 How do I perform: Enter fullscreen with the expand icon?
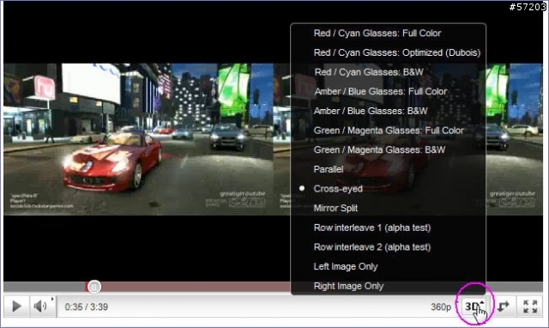click(530, 307)
